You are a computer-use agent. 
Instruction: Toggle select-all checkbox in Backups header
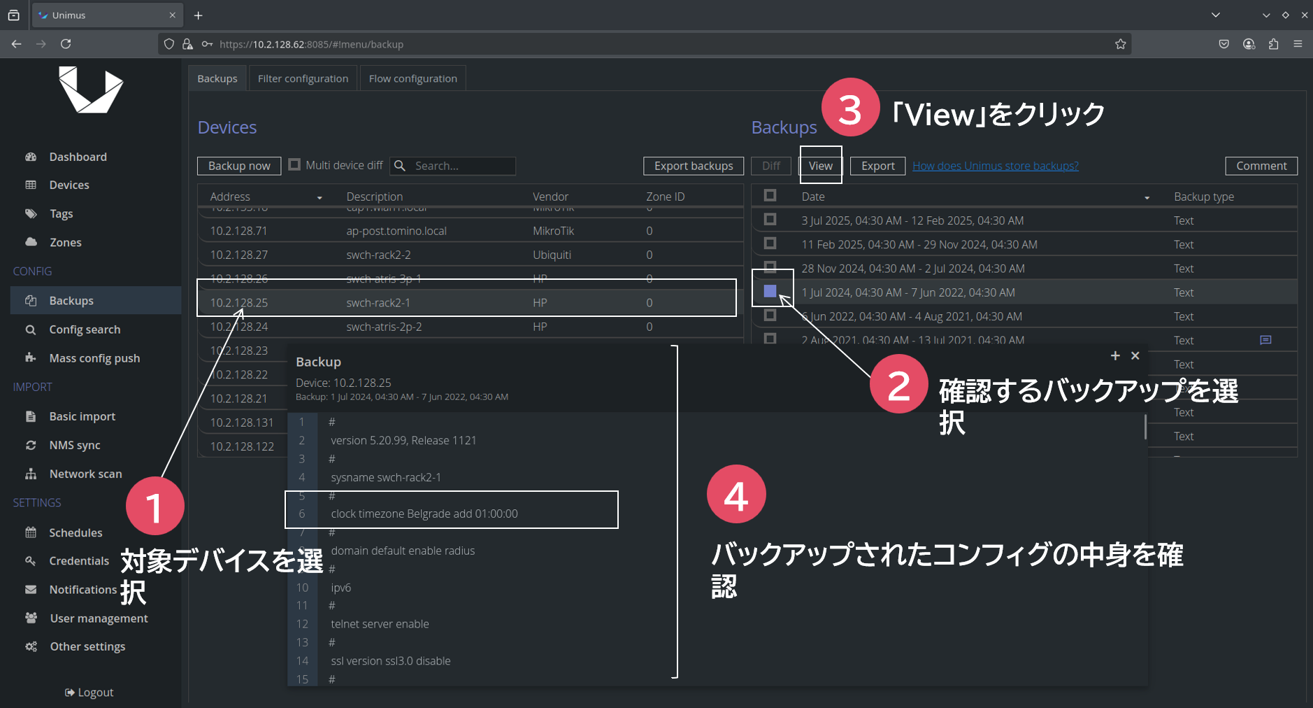[770, 195]
